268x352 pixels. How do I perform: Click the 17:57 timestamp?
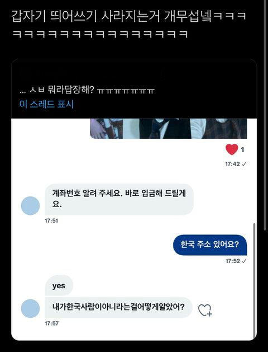point(51,323)
